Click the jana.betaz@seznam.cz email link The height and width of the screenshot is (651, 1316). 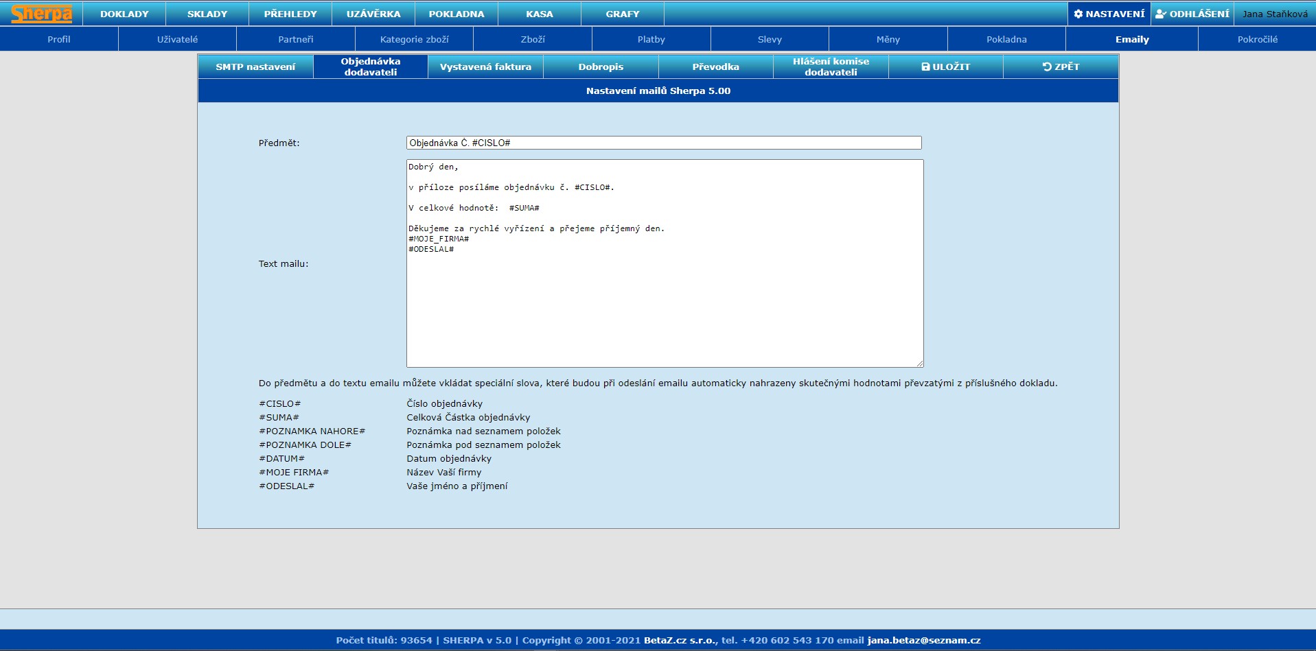coord(923,640)
